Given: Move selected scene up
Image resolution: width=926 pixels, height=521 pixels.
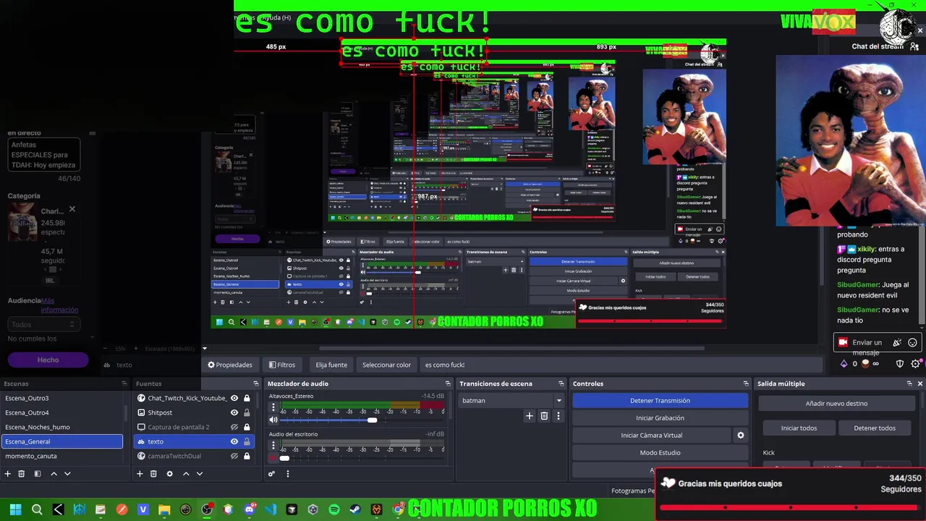Looking at the screenshot, I should (x=54, y=474).
